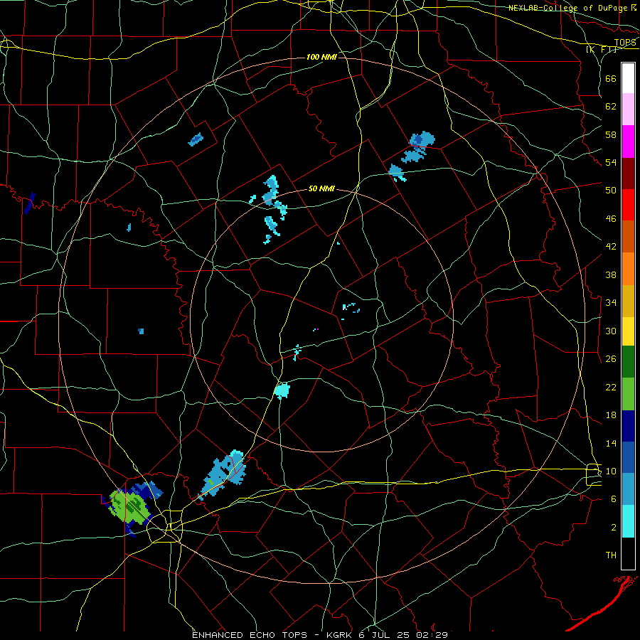This screenshot has height=640, width=640.
Task: Click the "TH" legend label
Action: pyautogui.click(x=611, y=555)
